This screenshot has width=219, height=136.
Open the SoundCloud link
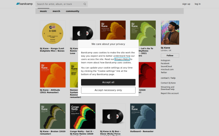(166, 66)
